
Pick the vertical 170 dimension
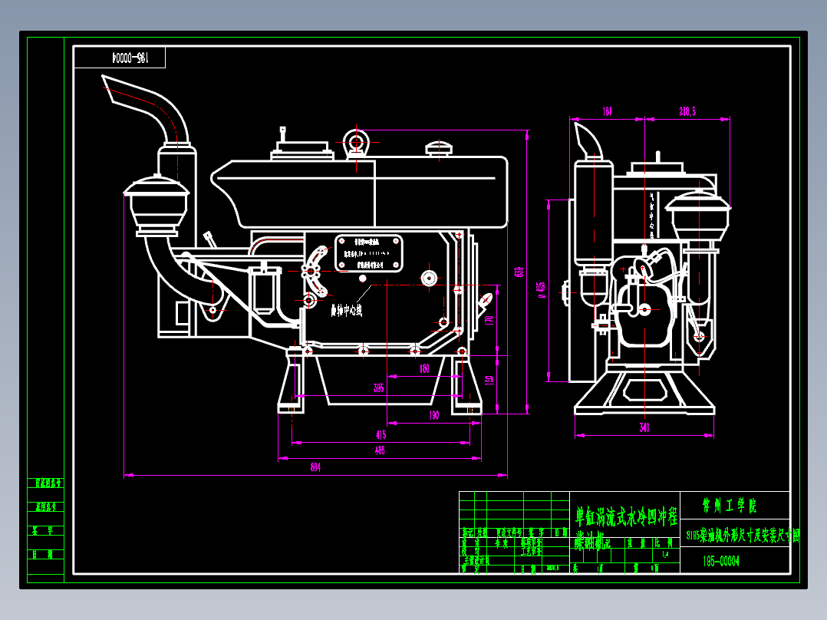(489, 320)
